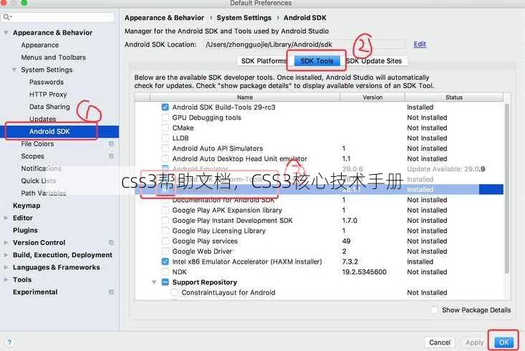Collapse the Appearance & Behavior section
Image resolution: width=525 pixels, height=351 pixels.
[x=6, y=32]
